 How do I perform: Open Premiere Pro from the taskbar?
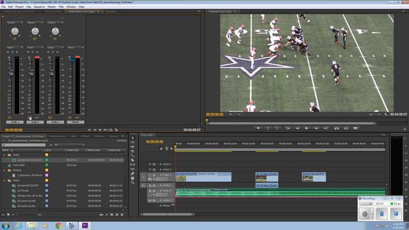click(x=85, y=226)
